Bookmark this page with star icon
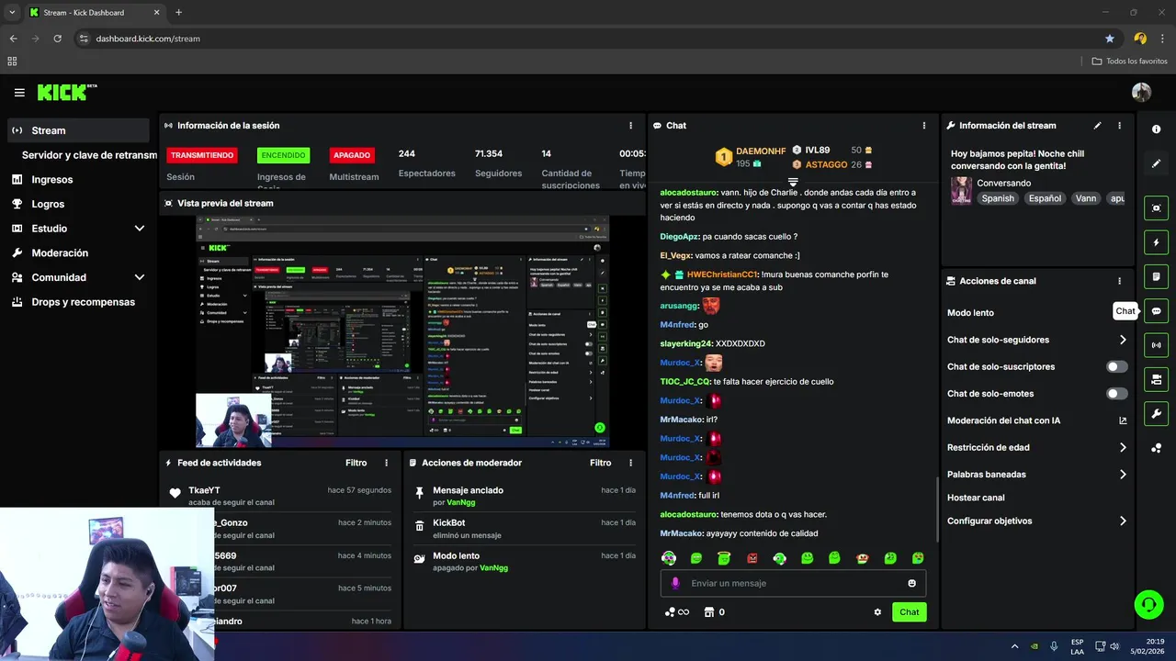1176x661 pixels. (x=1110, y=39)
